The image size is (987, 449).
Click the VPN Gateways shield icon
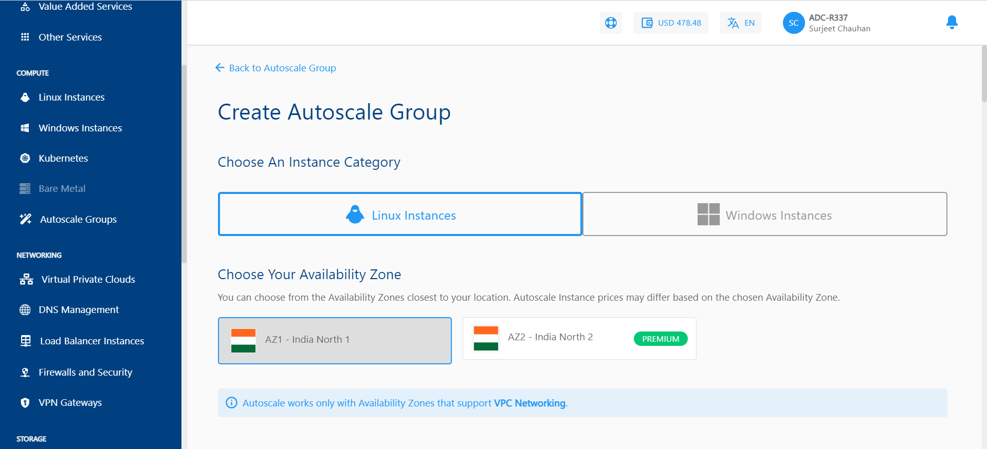pyautogui.click(x=25, y=403)
